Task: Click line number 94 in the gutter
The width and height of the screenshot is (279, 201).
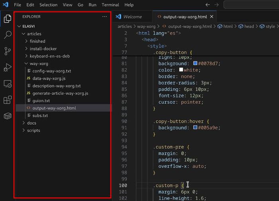Action: [124, 147]
